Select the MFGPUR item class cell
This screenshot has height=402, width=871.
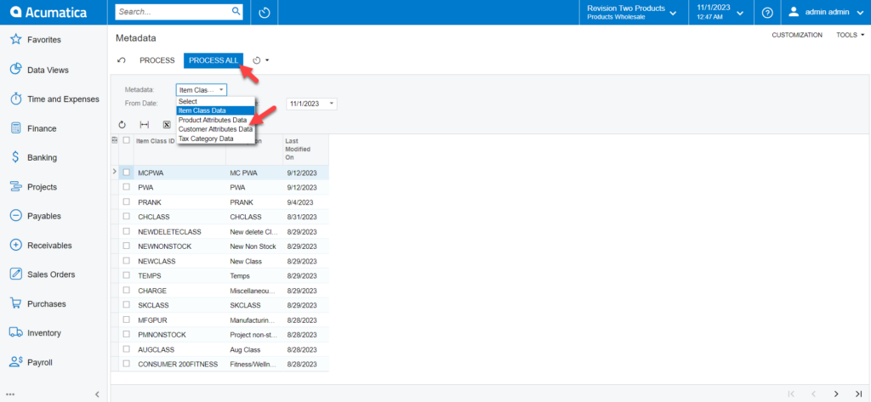coord(180,320)
